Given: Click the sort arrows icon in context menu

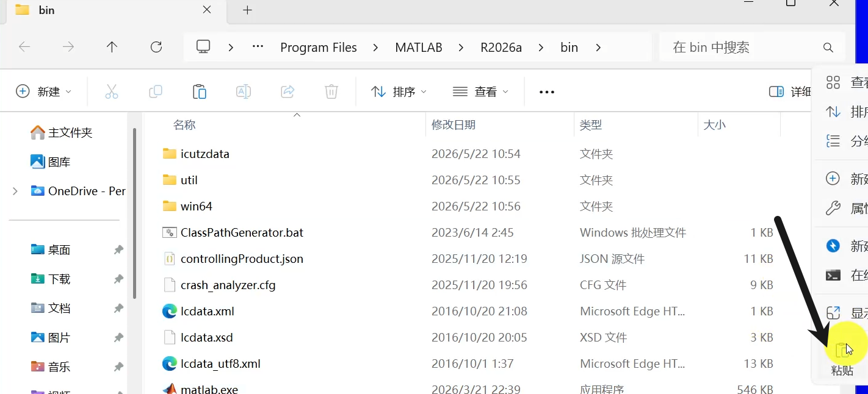Looking at the screenshot, I should coord(833,112).
